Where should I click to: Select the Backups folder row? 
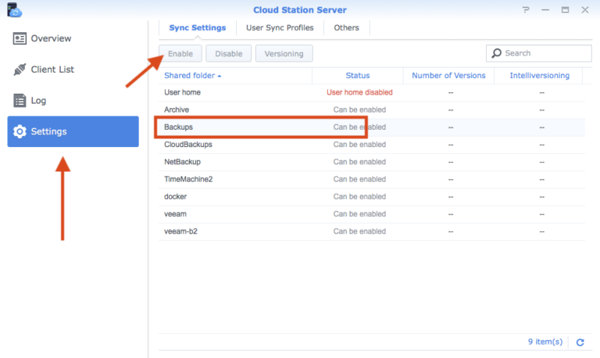[372, 127]
